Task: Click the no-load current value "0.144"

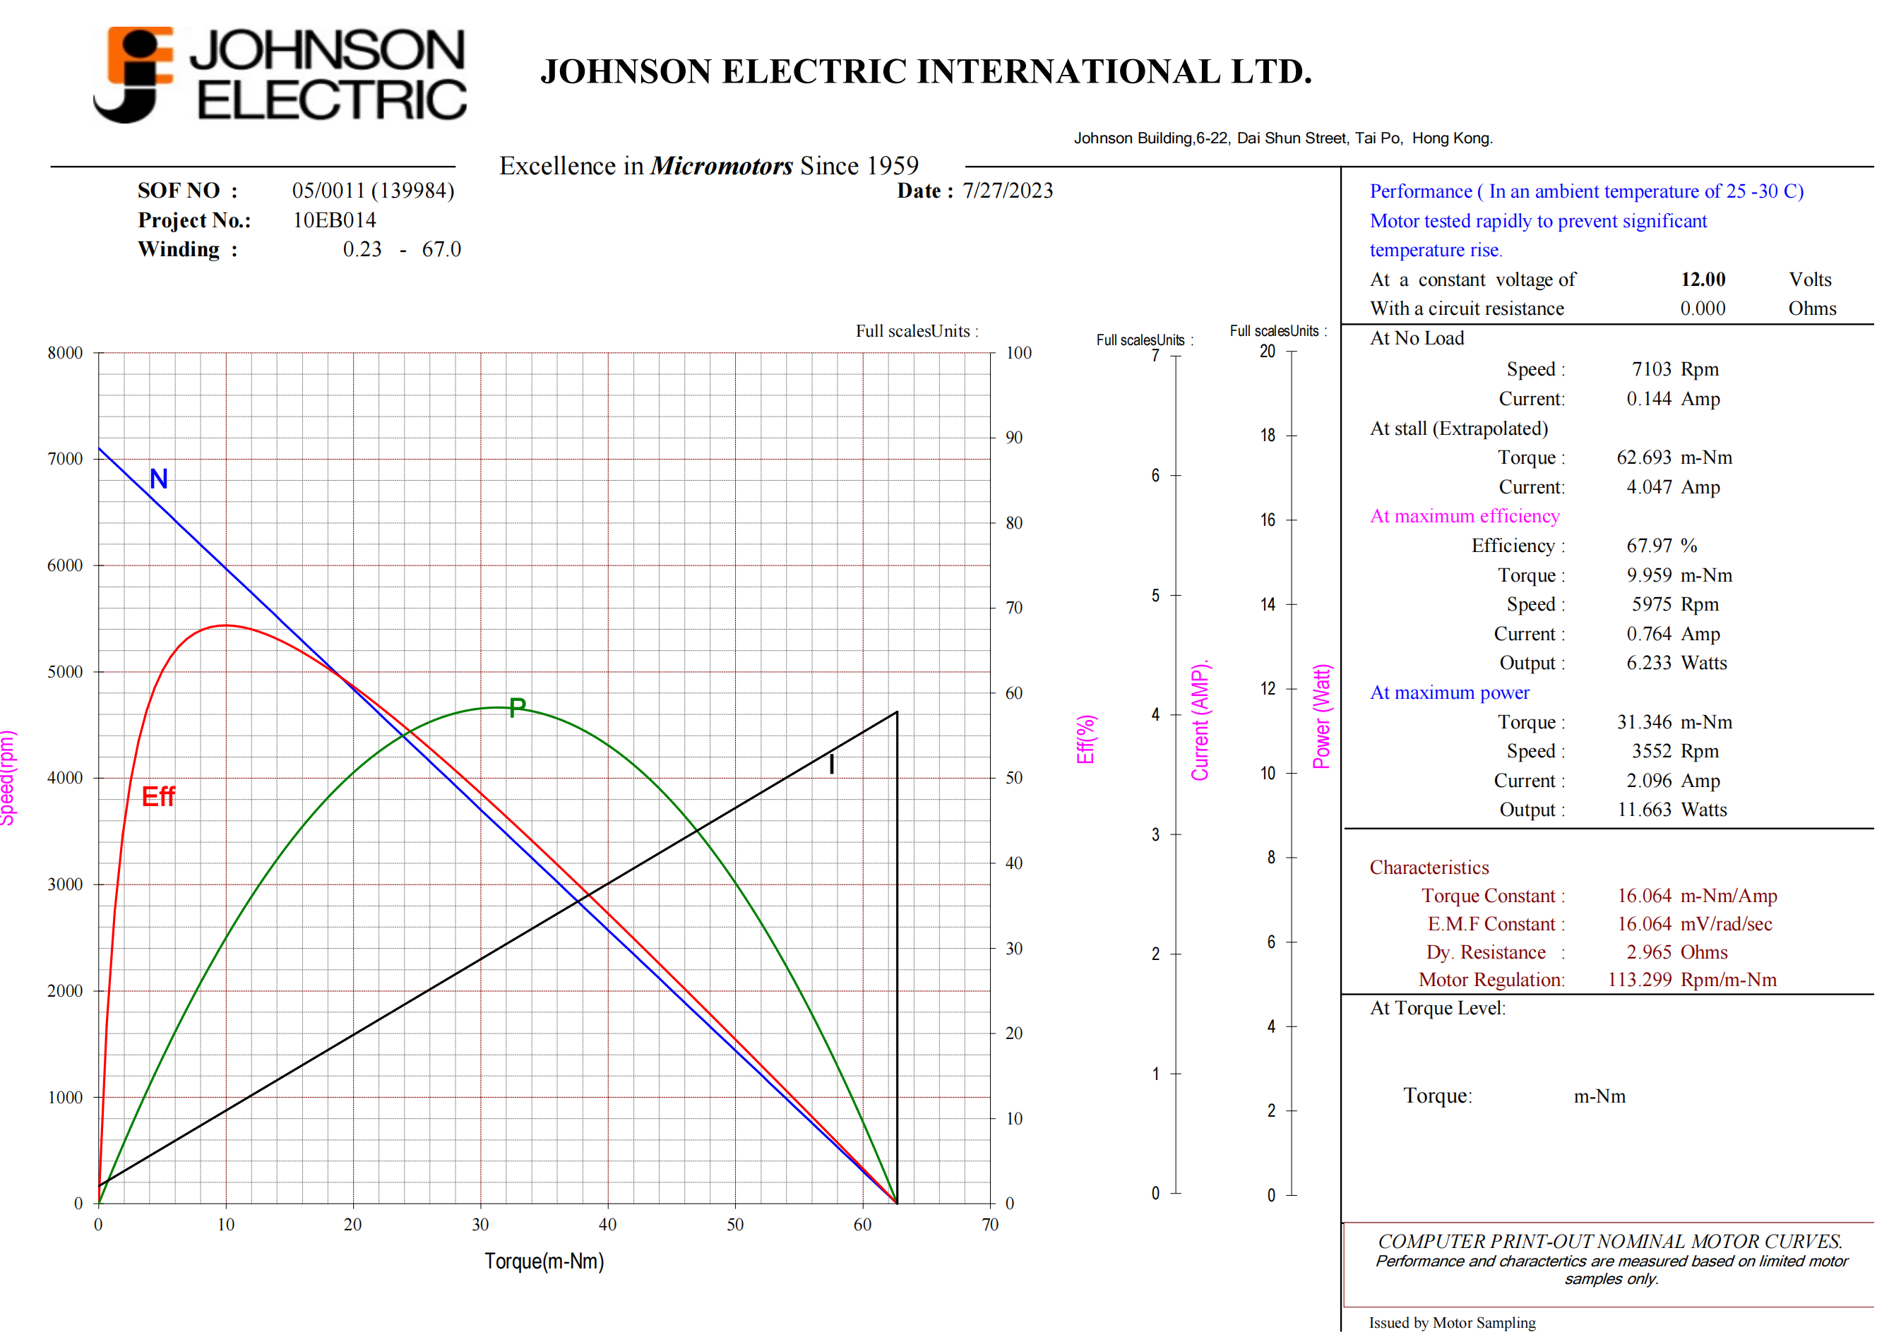Action: (1649, 399)
